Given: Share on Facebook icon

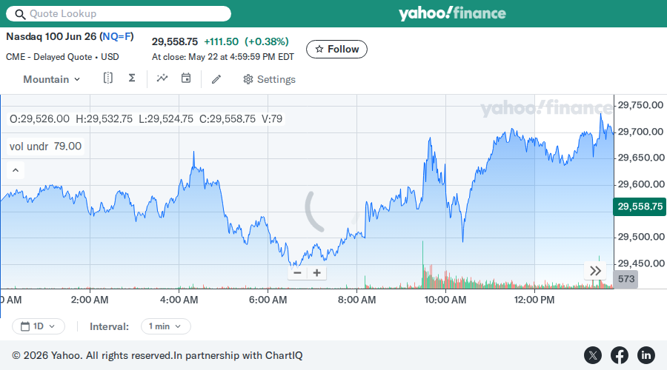Looking at the screenshot, I should tap(620, 355).
